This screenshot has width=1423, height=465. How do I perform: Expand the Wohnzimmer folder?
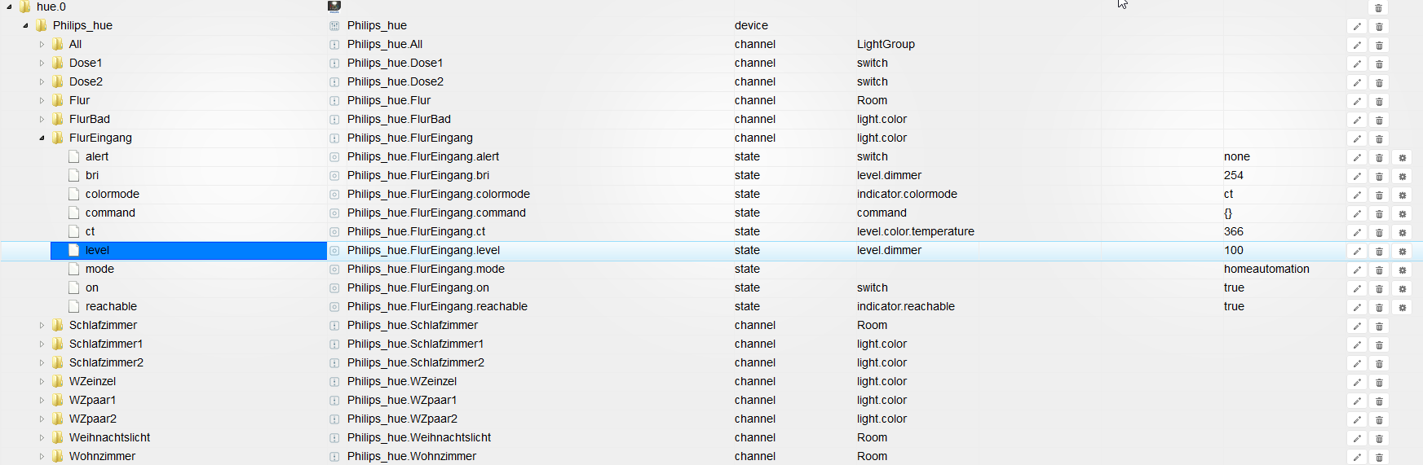[42, 456]
